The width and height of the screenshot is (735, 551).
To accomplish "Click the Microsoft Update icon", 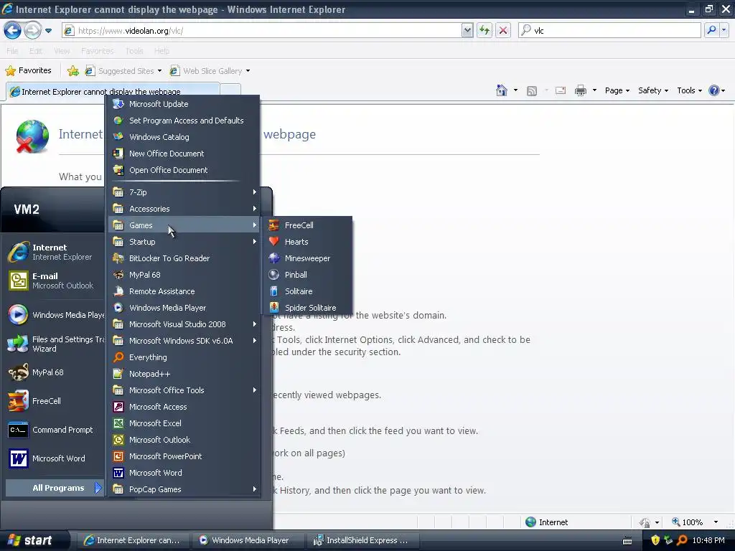I will pyautogui.click(x=118, y=104).
